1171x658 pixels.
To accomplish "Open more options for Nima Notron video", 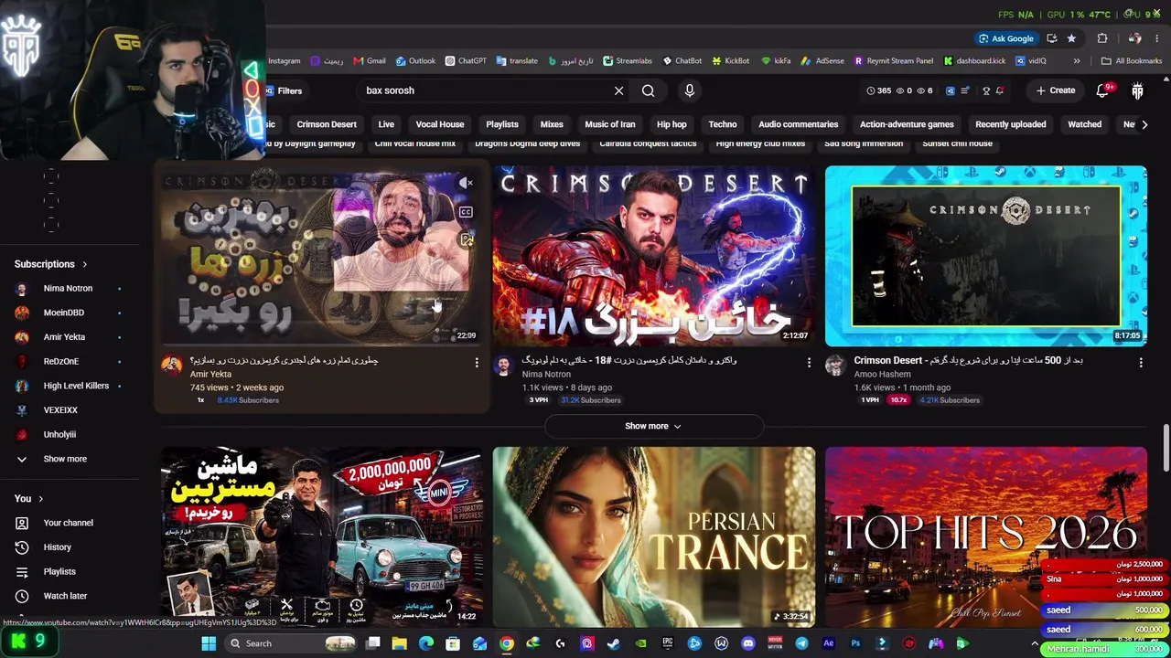I will pos(809,363).
